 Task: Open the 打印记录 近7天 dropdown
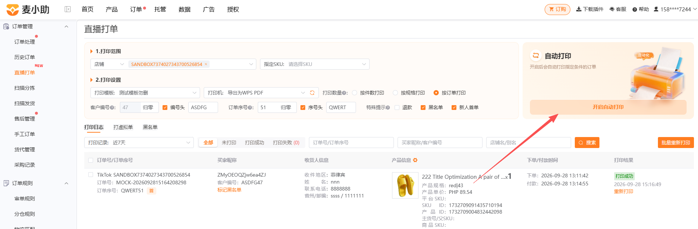point(139,143)
